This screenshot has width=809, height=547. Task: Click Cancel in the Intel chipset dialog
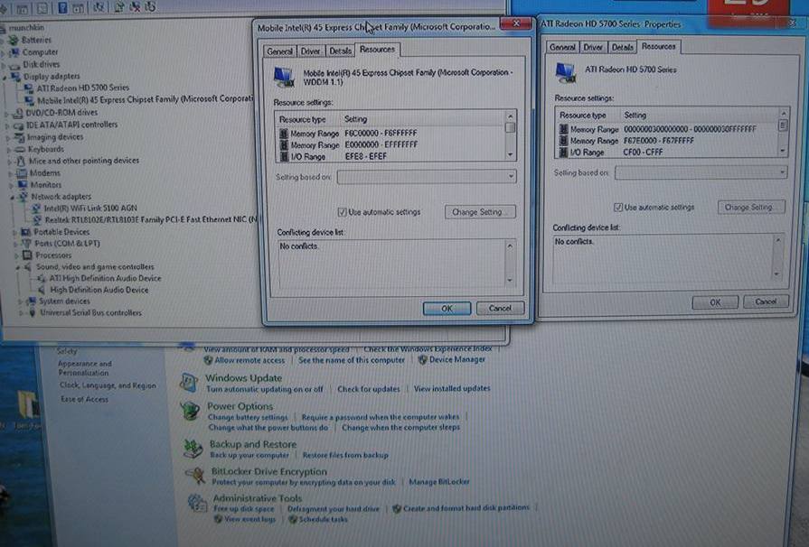click(500, 308)
